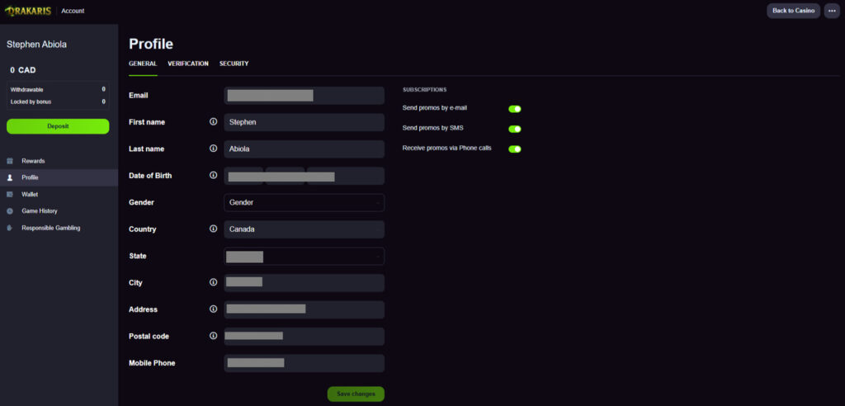Switch to the Security tab
The height and width of the screenshot is (406, 845).
(x=234, y=64)
